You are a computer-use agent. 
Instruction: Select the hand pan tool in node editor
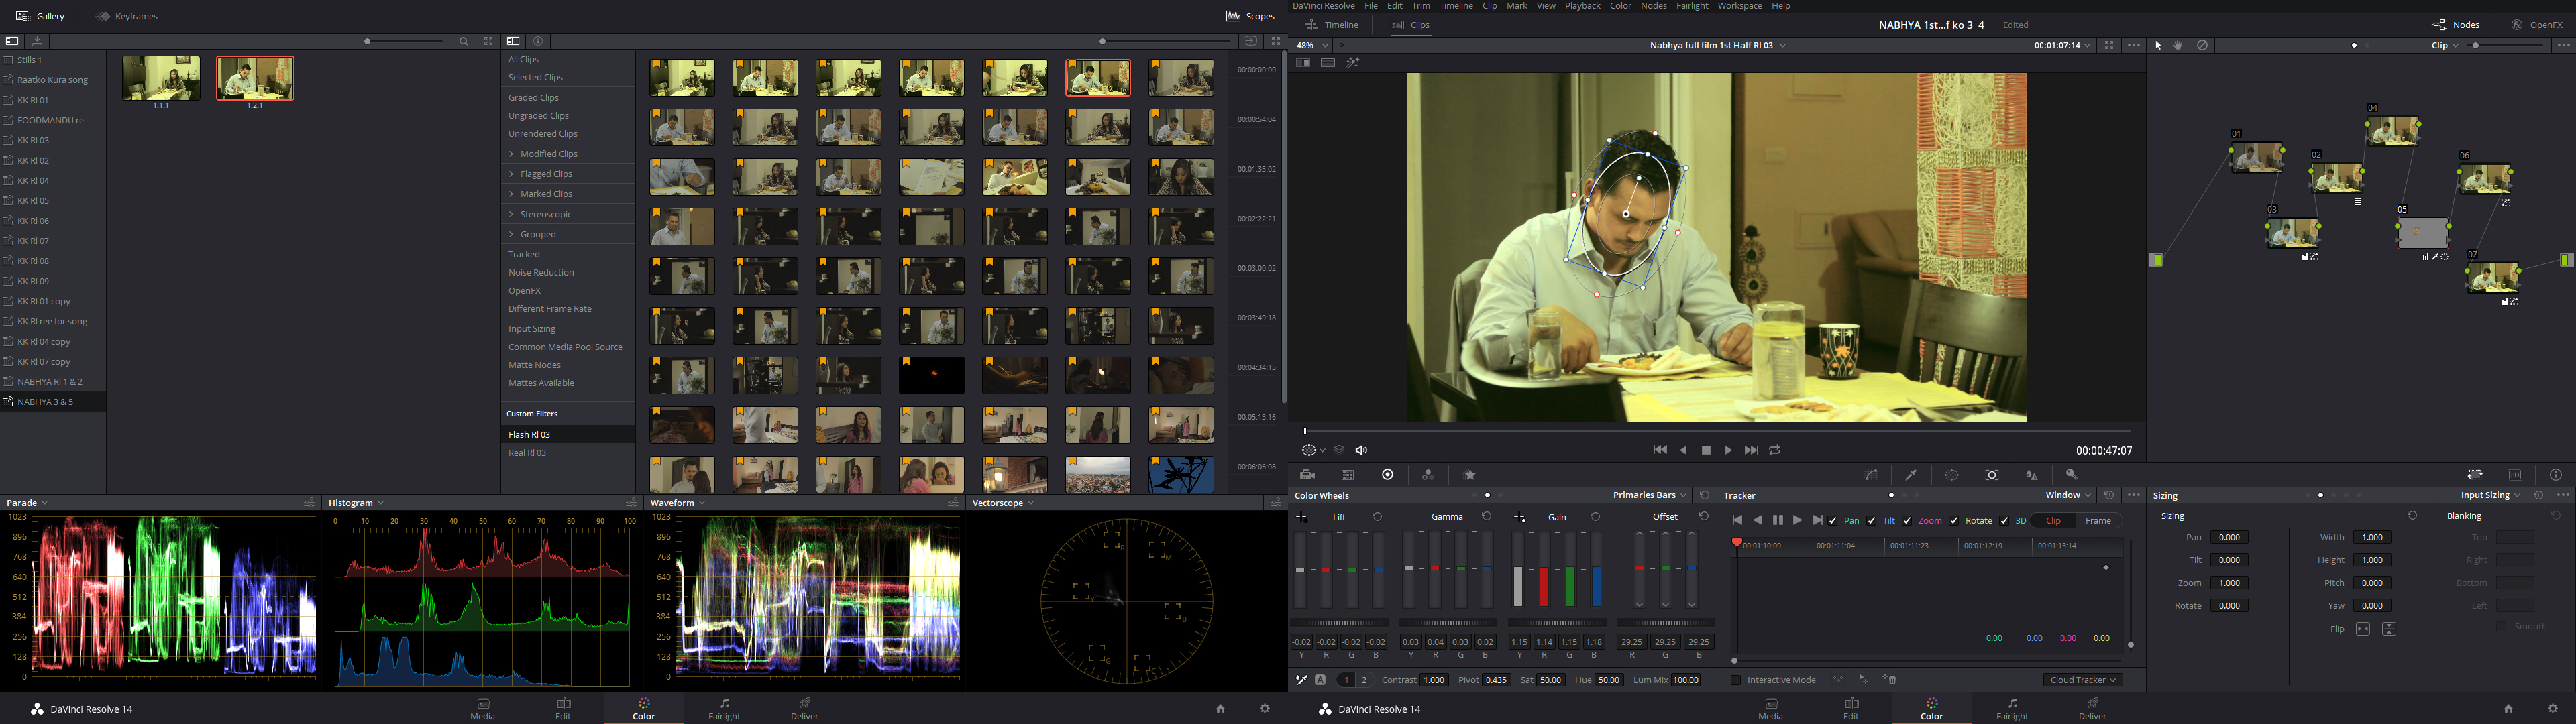pos(2178,45)
